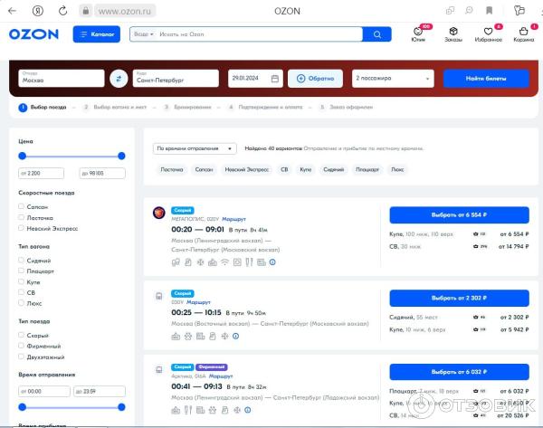Open the Везде search scope dropdown
This screenshot has height=428, width=543.
pos(143,34)
